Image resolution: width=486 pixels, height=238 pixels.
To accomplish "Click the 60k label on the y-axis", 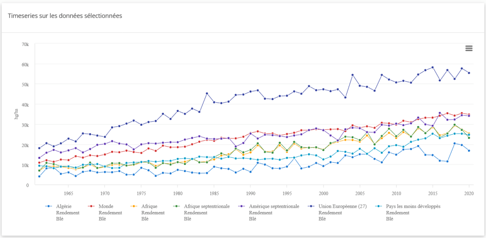I will [x=25, y=64].
